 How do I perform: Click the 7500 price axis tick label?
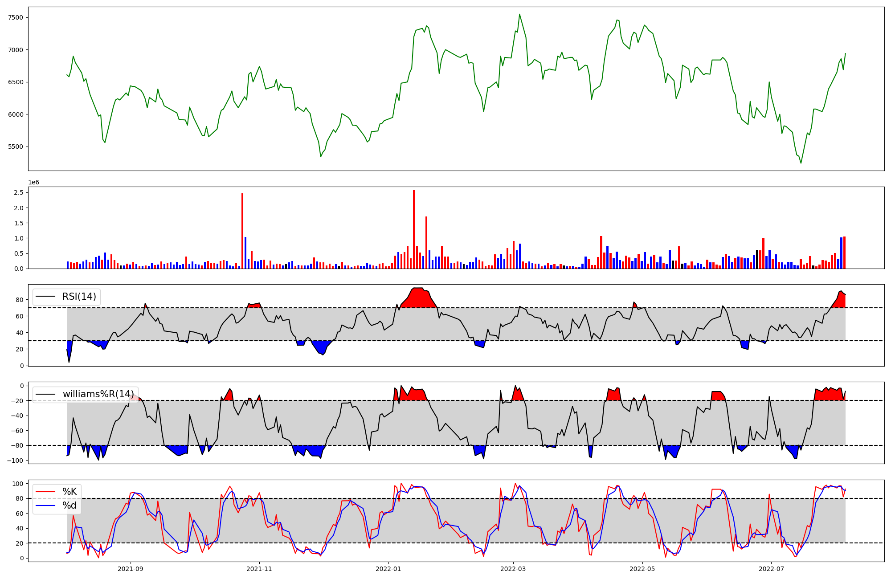coord(16,18)
